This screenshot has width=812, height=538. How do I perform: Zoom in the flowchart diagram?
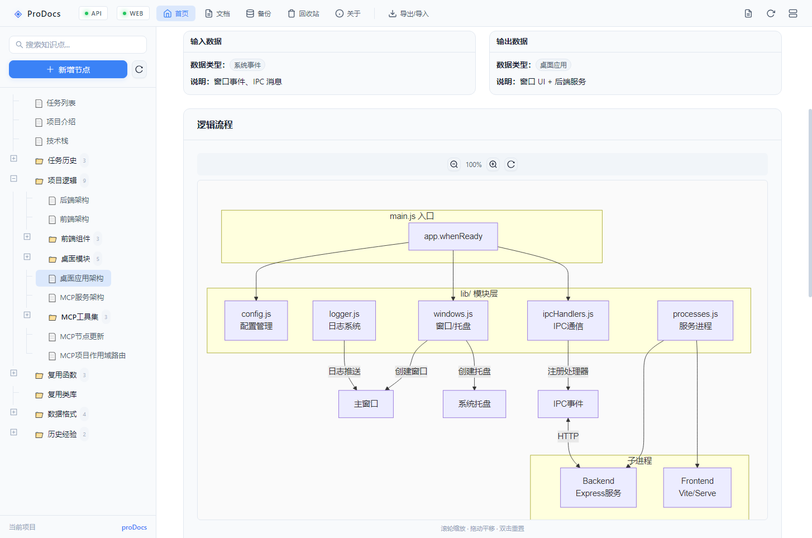493,164
